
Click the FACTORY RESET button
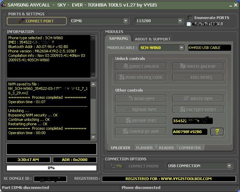coord(198,110)
